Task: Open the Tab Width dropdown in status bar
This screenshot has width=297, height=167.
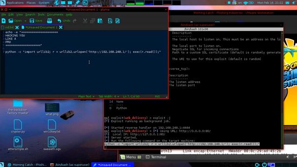Action: pos(109,96)
